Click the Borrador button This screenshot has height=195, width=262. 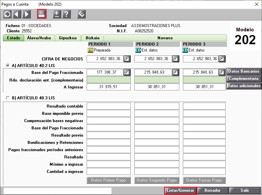pos(212,190)
